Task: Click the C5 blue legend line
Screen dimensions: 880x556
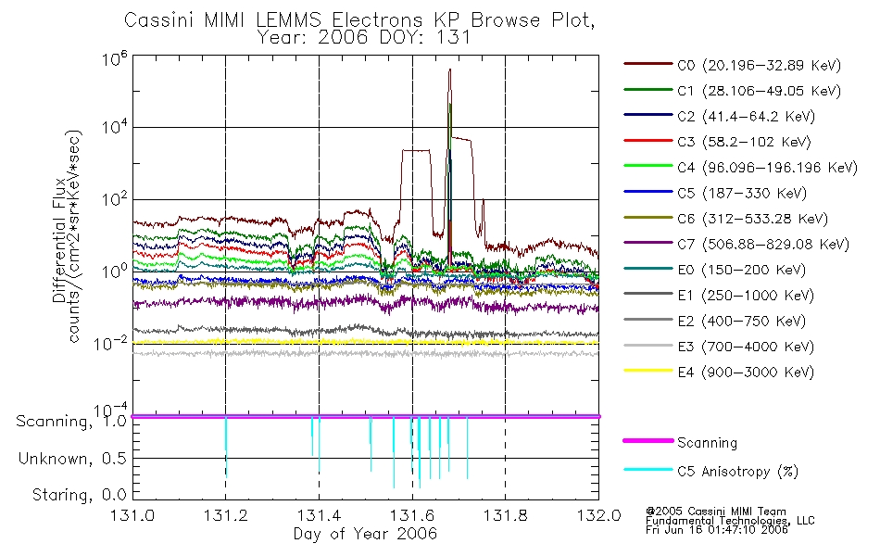Action: [x=648, y=192]
